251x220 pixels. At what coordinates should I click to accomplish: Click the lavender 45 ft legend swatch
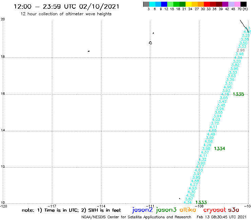click(231, 4)
